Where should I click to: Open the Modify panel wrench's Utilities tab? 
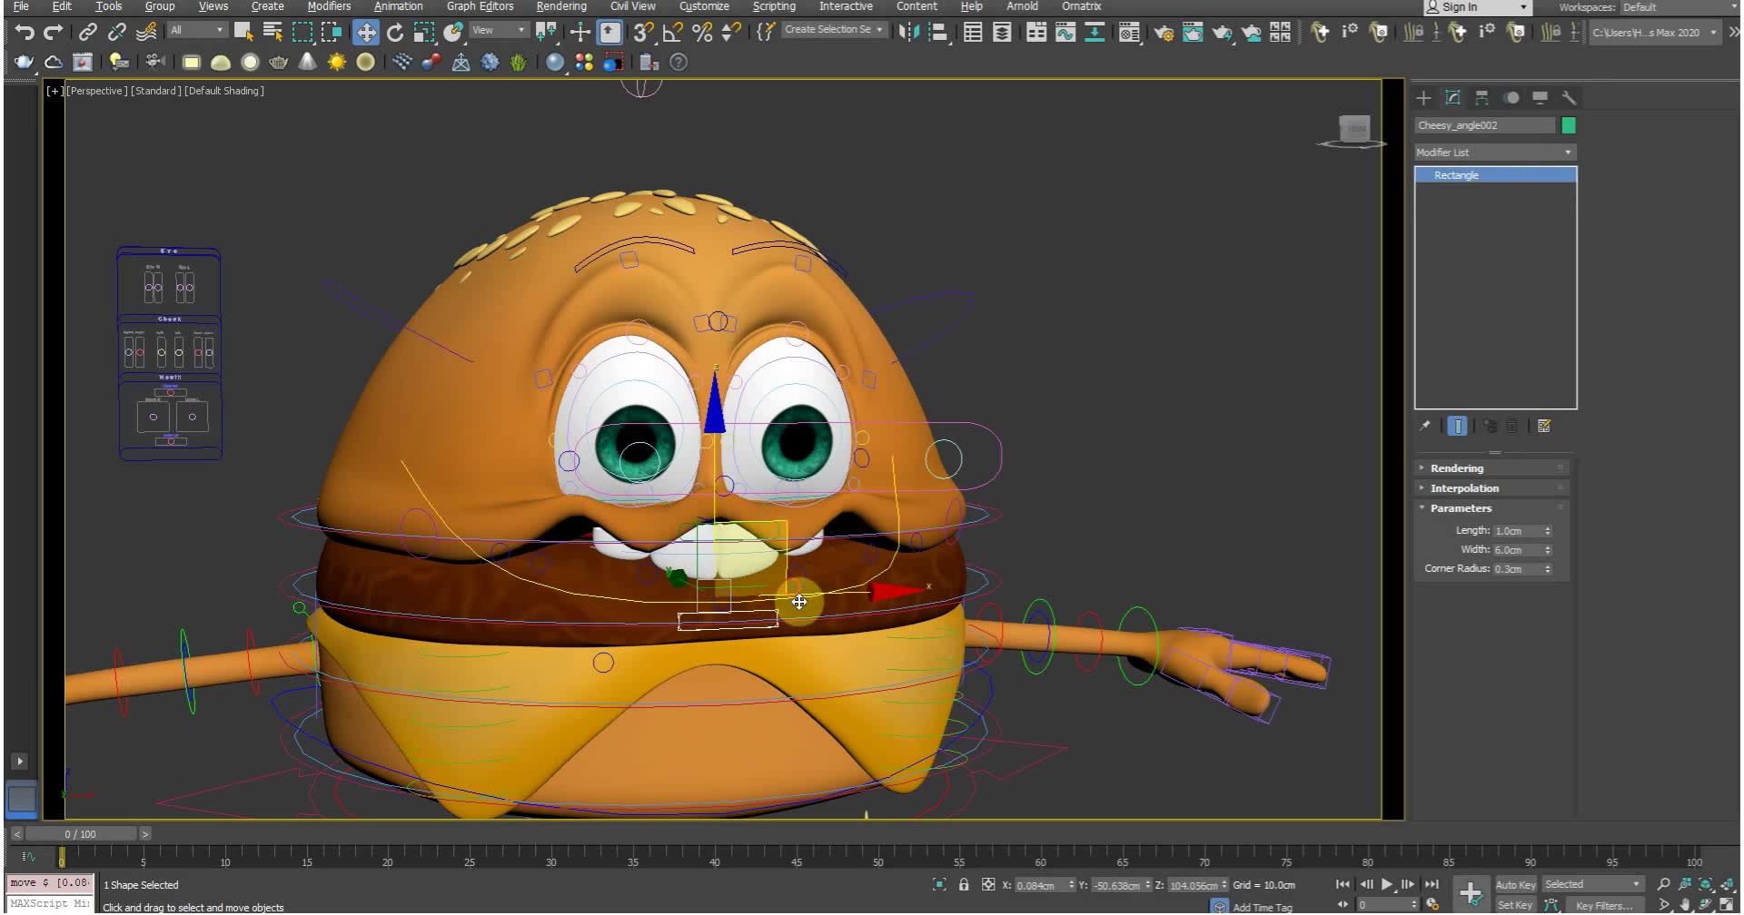click(x=1569, y=98)
